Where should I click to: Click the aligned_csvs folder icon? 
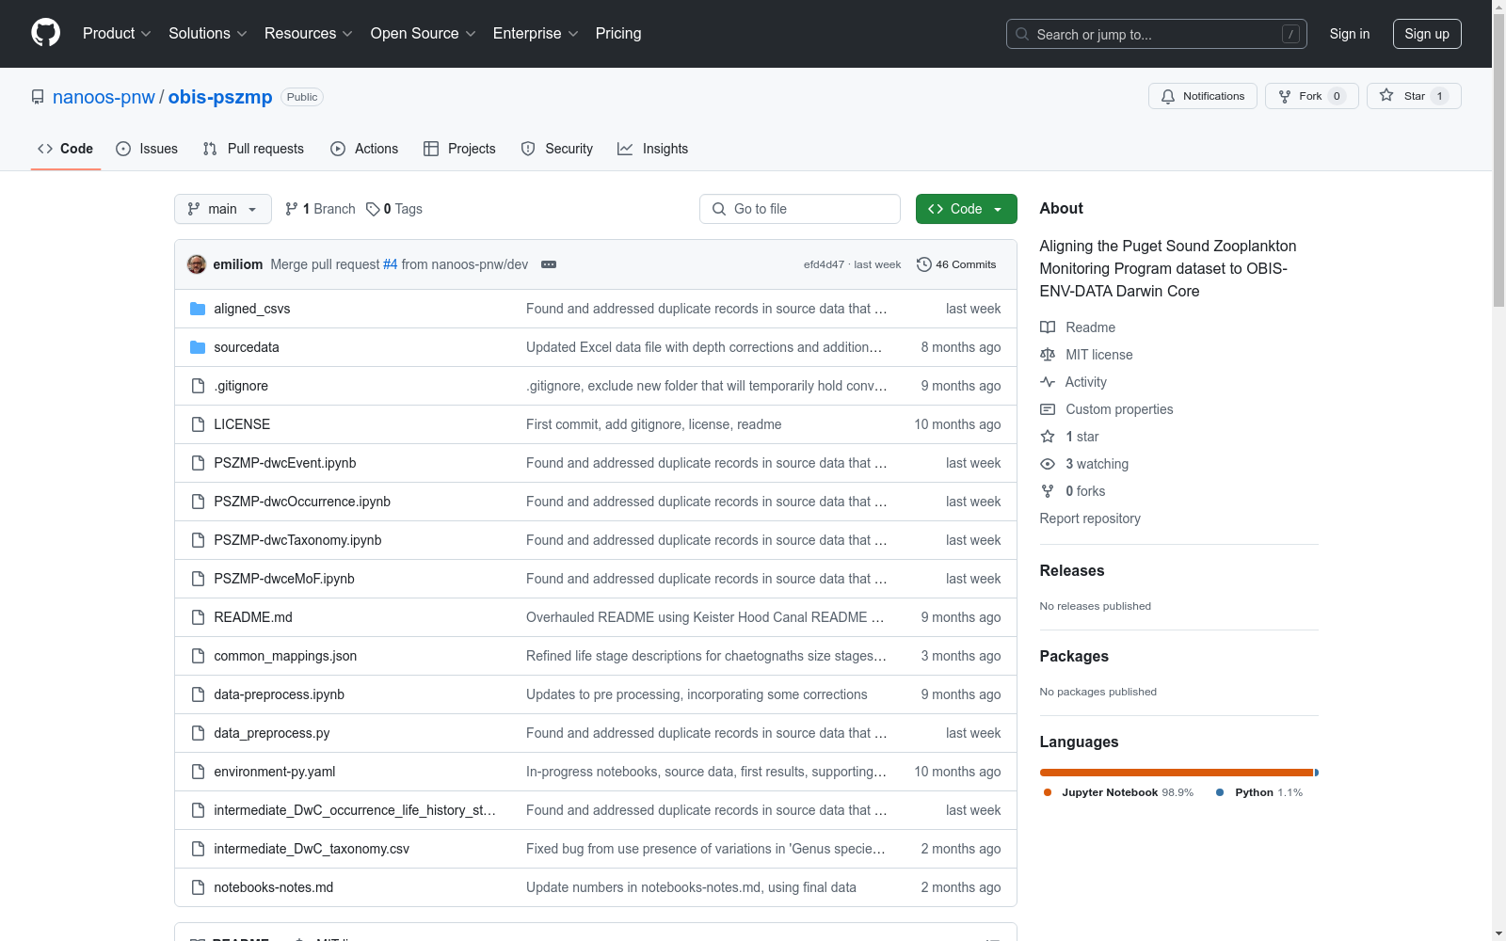pyautogui.click(x=198, y=309)
